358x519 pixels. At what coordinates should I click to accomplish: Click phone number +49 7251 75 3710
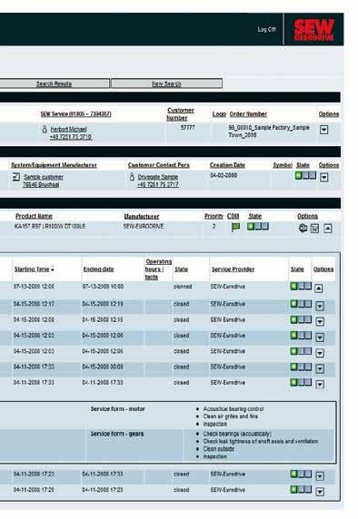point(71,137)
